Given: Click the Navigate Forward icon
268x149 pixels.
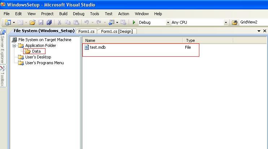Looking at the screenshot, I should point(123,22).
